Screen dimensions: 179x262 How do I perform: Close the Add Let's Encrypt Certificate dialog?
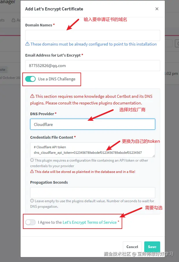pyautogui.click(x=157, y=9)
